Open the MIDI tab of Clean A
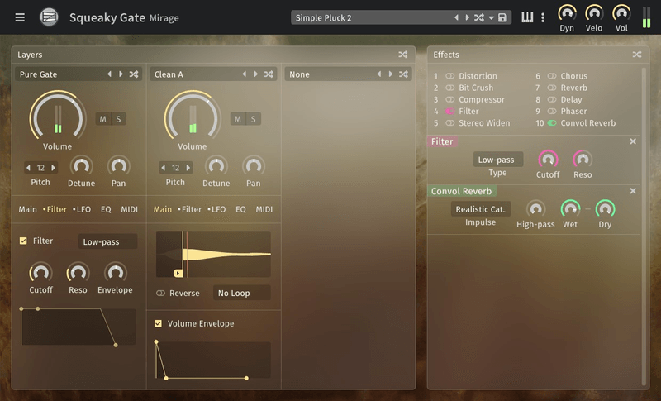 point(264,209)
